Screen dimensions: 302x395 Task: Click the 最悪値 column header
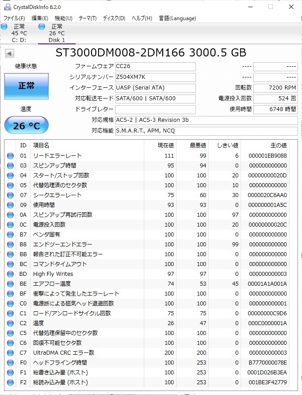pos(192,146)
